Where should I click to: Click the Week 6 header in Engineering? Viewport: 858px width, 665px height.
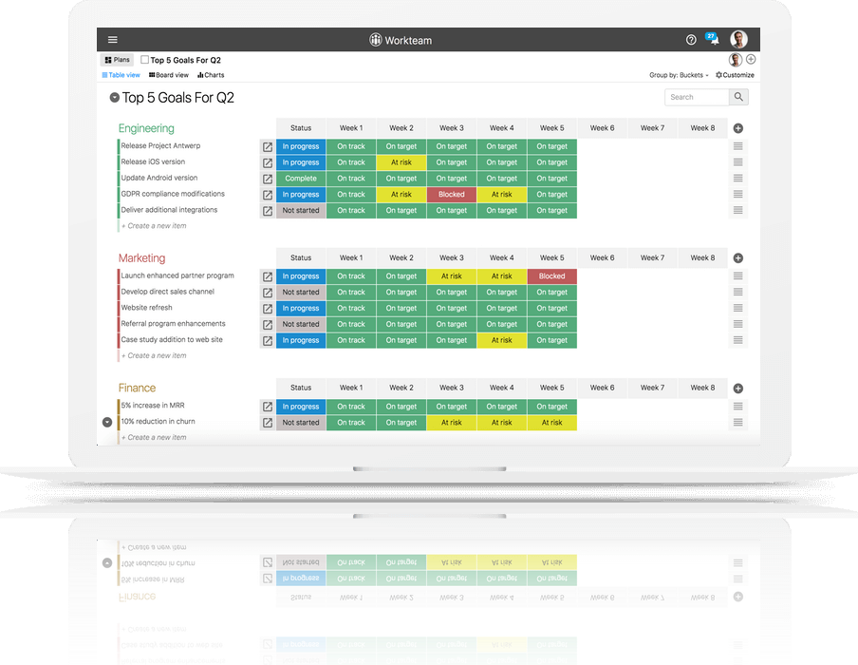602,128
